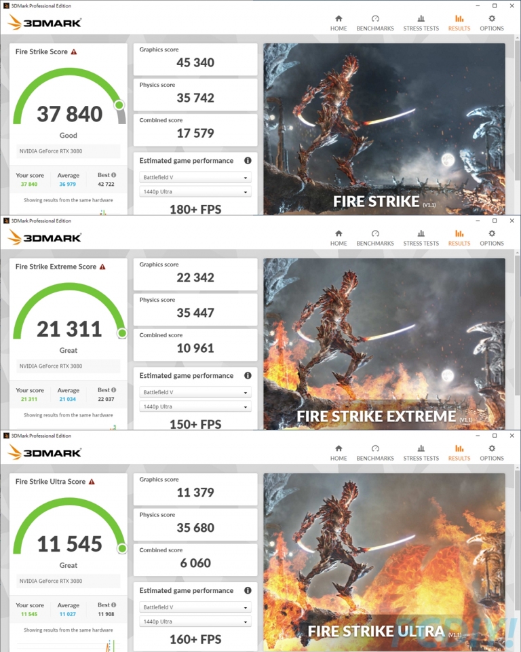Click info icon next to Estimated game performance in Fire Strike window
This screenshot has width=521, height=652.
coord(248,161)
